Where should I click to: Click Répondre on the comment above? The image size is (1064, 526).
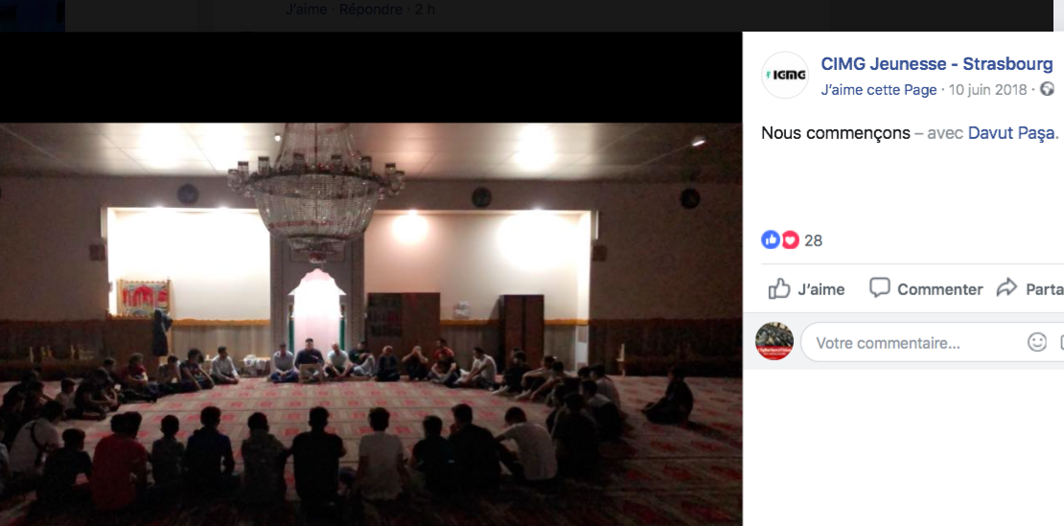pyautogui.click(x=371, y=10)
